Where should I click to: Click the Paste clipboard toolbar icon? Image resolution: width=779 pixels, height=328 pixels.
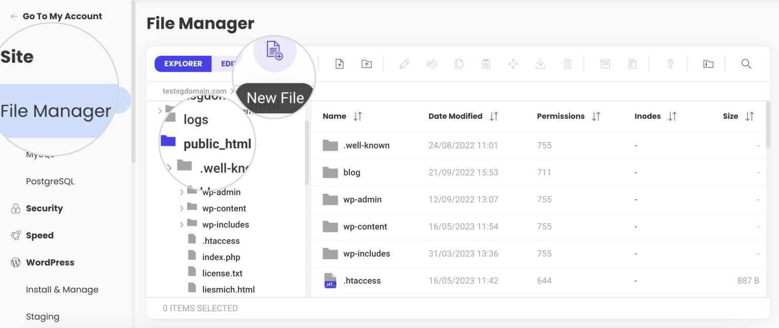pyautogui.click(x=486, y=64)
